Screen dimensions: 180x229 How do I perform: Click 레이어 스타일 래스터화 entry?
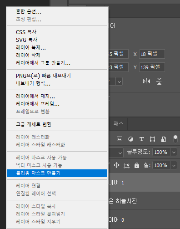[x=57, y=145]
